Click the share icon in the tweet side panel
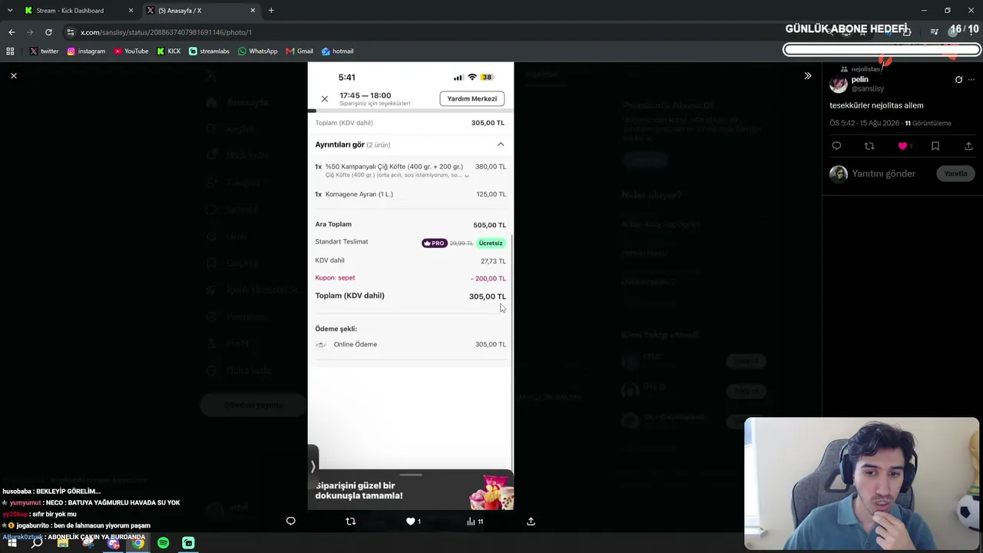This screenshot has width=983, height=553. coord(968,146)
